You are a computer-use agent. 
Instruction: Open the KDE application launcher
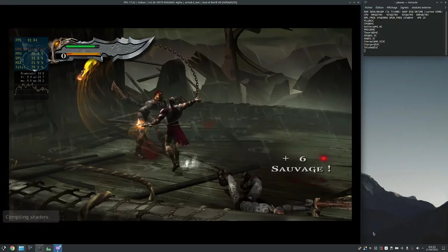[4, 248]
